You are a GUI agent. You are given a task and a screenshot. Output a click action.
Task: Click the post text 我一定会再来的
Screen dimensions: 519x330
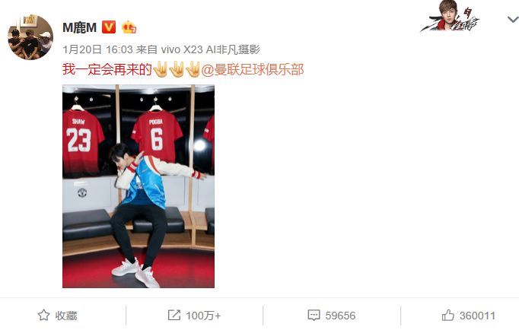[x=107, y=70]
